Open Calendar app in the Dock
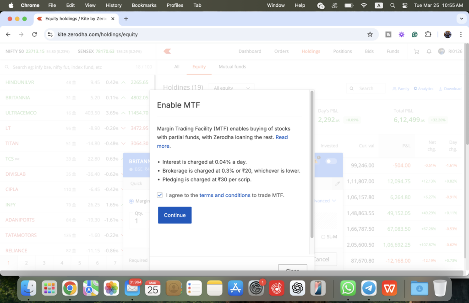The image size is (469, 303). 153,288
